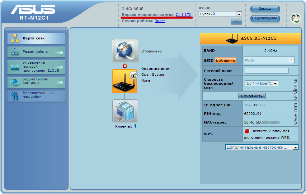
Task: Click the Добавить SSID button
Action: (225, 60)
